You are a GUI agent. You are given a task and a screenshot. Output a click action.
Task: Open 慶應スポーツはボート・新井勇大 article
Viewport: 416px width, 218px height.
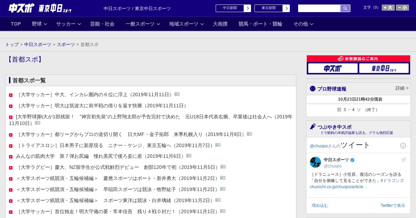117,178
